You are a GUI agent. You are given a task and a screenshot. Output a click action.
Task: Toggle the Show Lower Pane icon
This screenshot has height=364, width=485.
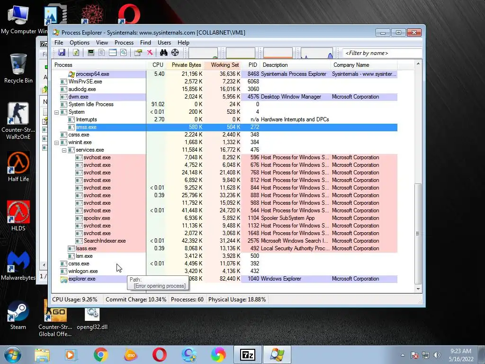113,53
